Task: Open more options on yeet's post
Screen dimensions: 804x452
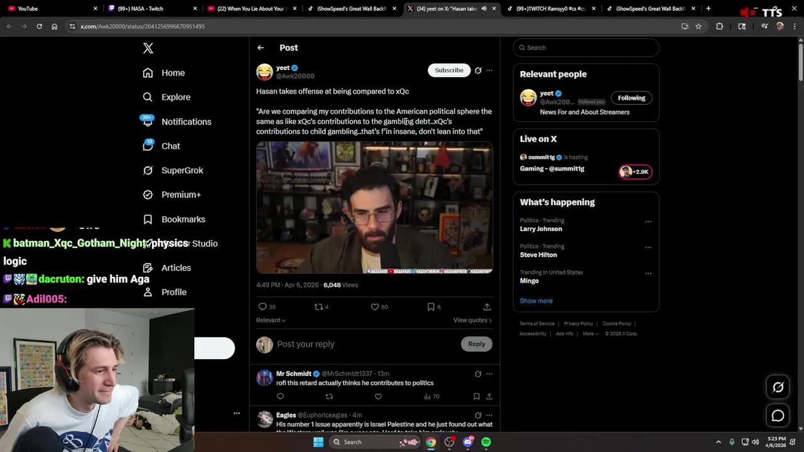Action: (x=489, y=70)
